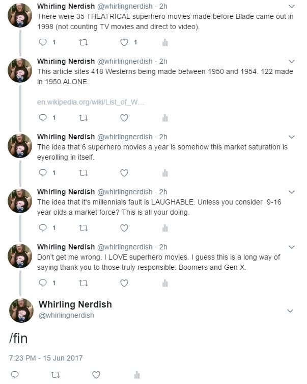View analytics for the market saturation tweet
The image size is (307, 384).
[x=164, y=173]
